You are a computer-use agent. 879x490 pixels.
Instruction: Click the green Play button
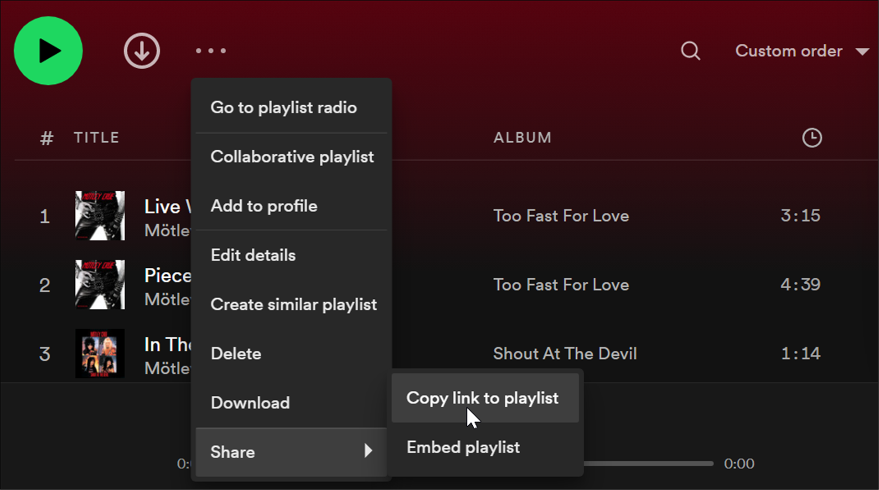click(x=48, y=51)
